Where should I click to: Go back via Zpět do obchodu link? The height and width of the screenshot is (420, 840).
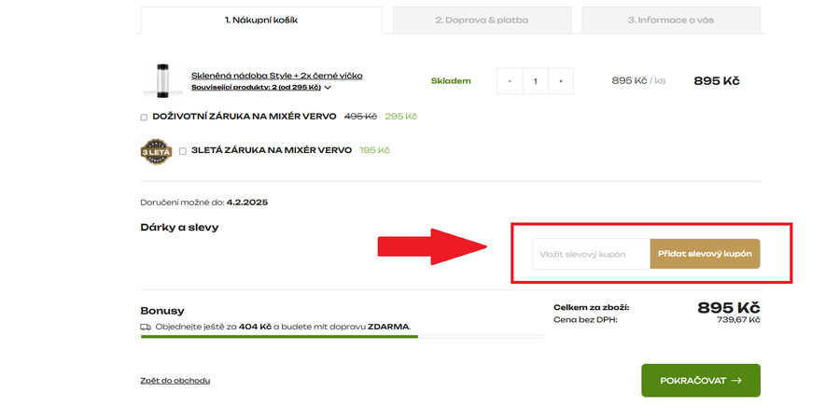point(175,381)
